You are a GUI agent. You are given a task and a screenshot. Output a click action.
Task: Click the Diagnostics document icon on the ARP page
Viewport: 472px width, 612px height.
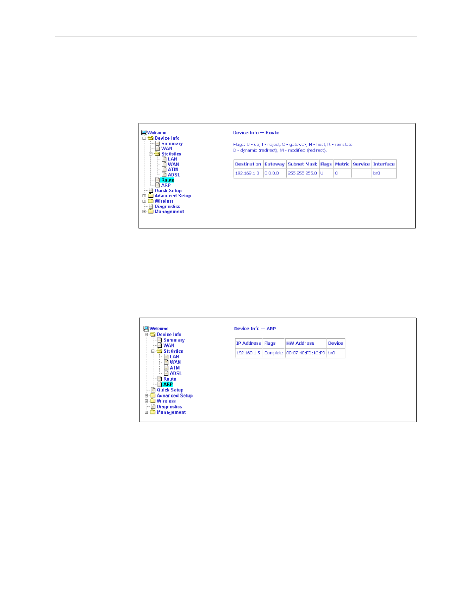[153, 406]
